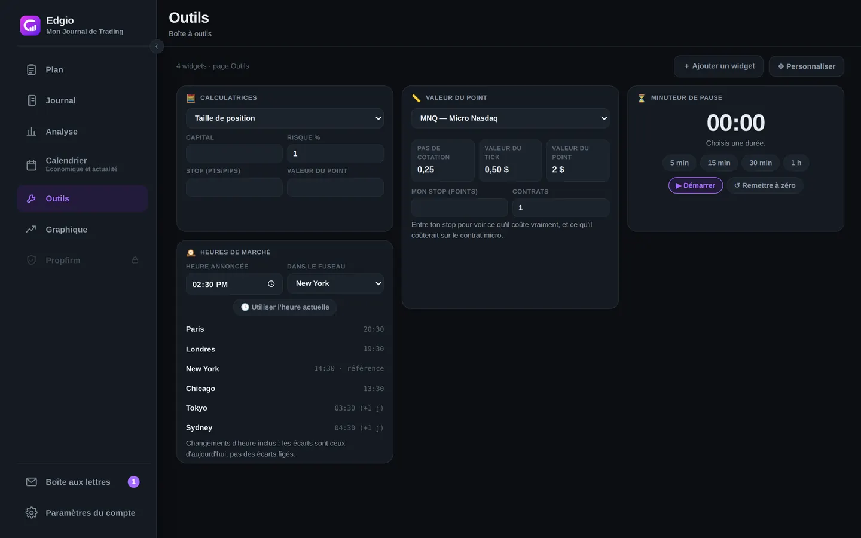Viewport: 861px width, 538px height.
Task: Go to the Analyse section
Action: pos(83,132)
